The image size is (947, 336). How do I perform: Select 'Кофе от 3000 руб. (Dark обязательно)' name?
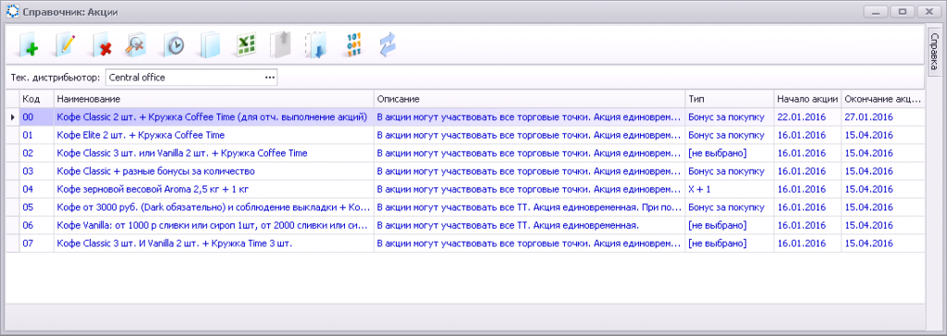pyautogui.click(x=214, y=208)
